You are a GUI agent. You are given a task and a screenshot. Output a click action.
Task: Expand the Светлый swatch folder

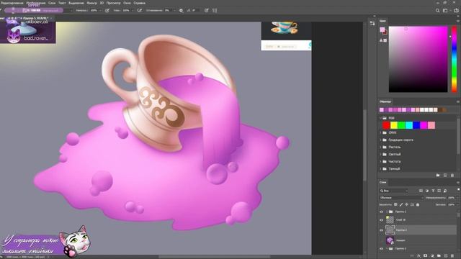[x=380, y=155]
